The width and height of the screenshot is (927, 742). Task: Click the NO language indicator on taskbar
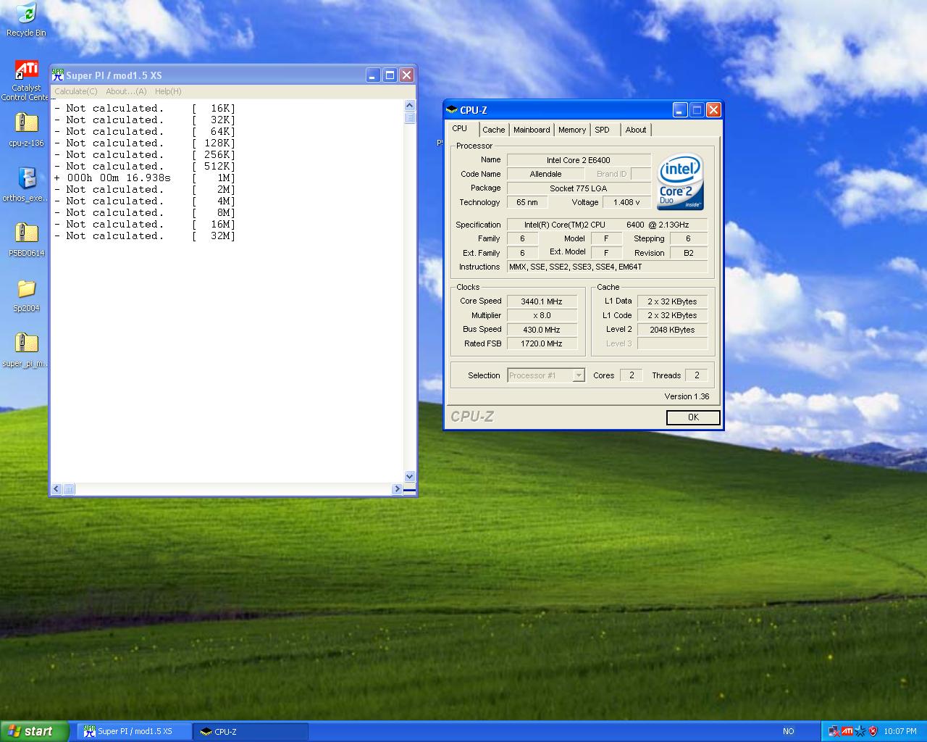pos(789,731)
